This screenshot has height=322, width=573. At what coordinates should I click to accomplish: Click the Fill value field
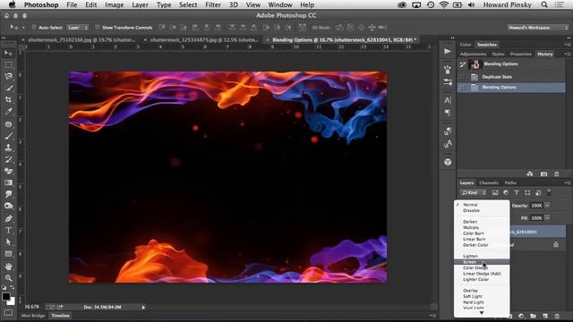tap(536, 218)
